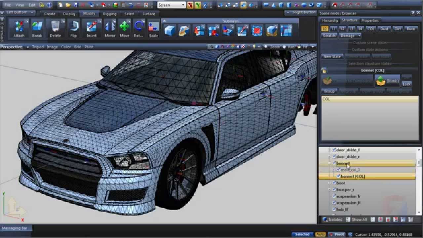Uncheck the boot node checkbox

click(334, 183)
